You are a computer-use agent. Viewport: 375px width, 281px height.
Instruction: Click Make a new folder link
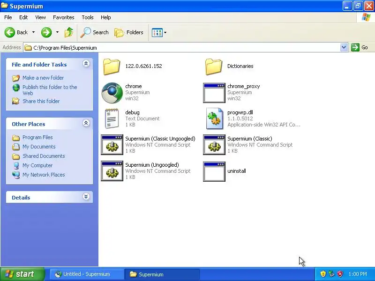(x=43, y=78)
